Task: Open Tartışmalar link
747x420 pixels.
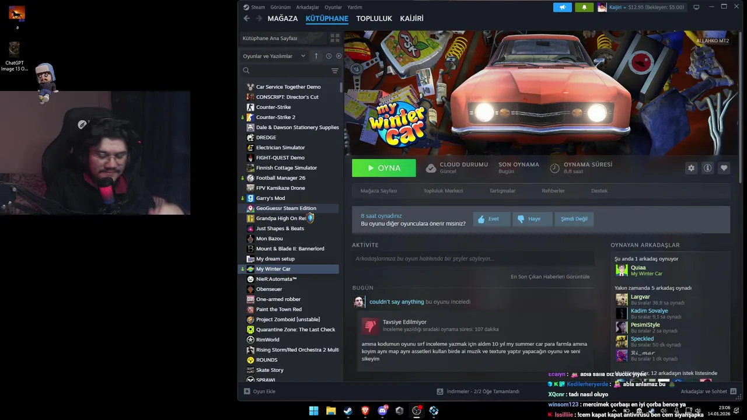Action: [x=502, y=191]
